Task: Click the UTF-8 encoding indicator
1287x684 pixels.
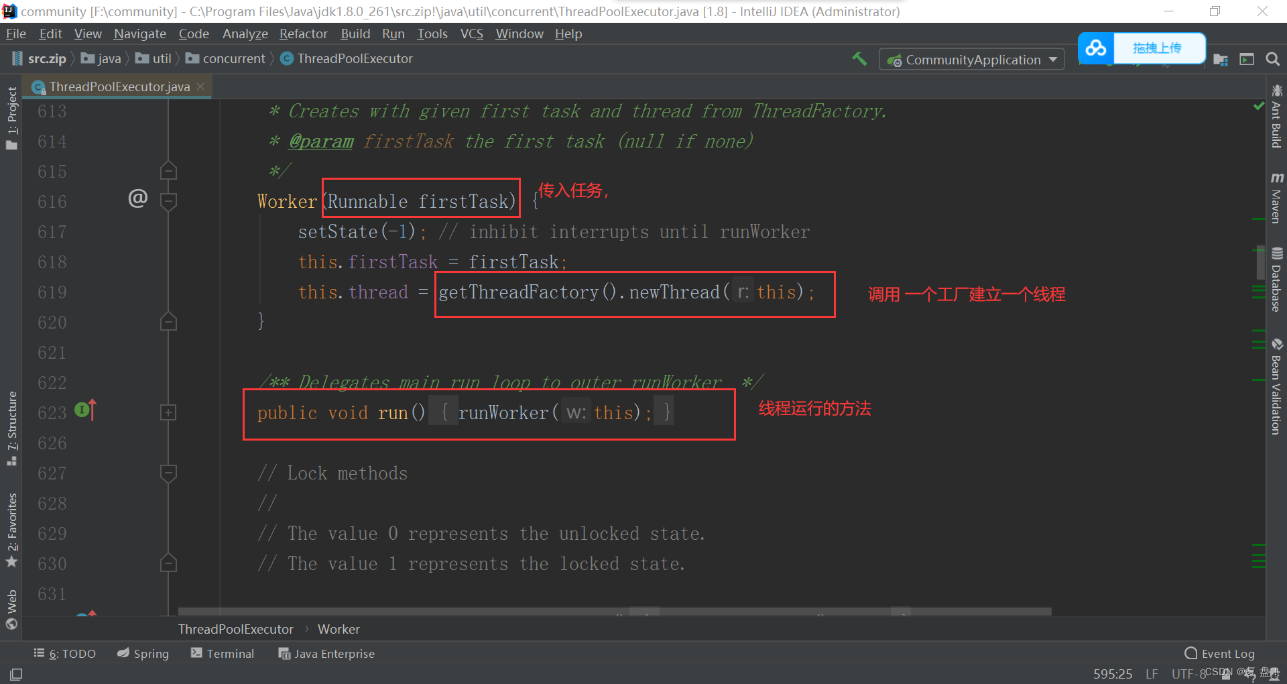Action: click(1188, 674)
